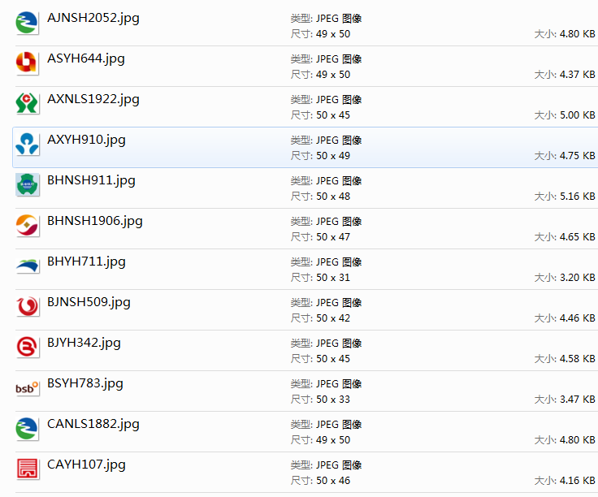Select the AXYH910.jpg thumbnail icon
The height and width of the screenshot is (497, 598).
[27, 144]
